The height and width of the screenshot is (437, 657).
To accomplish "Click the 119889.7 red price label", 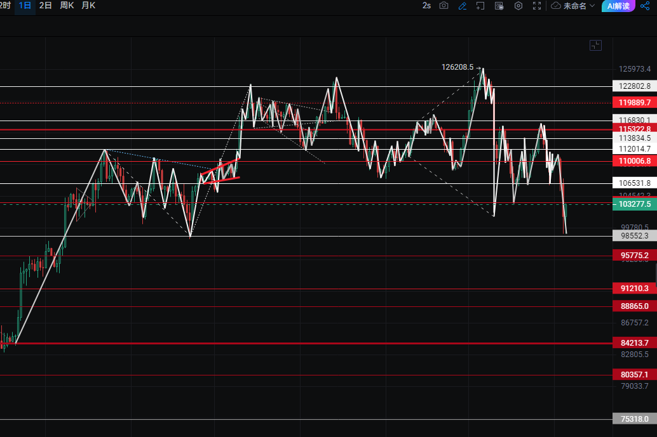I will coord(634,103).
